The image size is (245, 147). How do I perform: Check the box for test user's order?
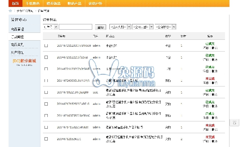[x=46, y=92]
